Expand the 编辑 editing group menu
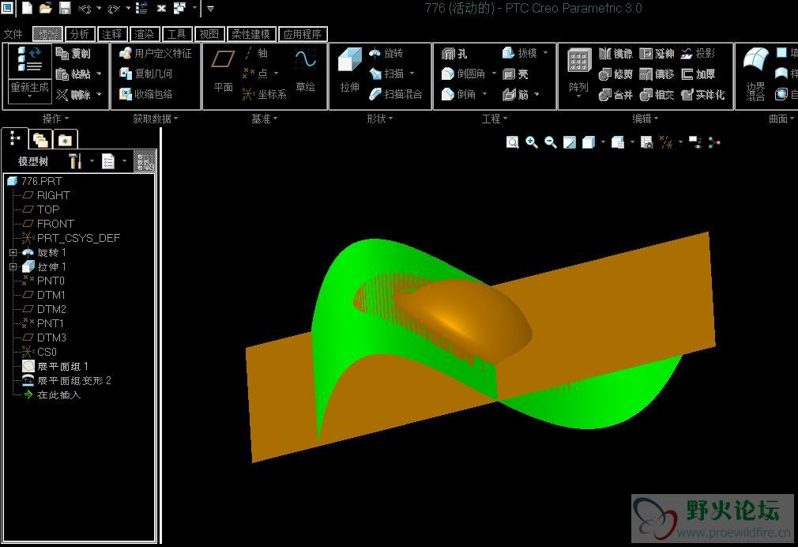The width and height of the screenshot is (798, 547). (x=646, y=119)
